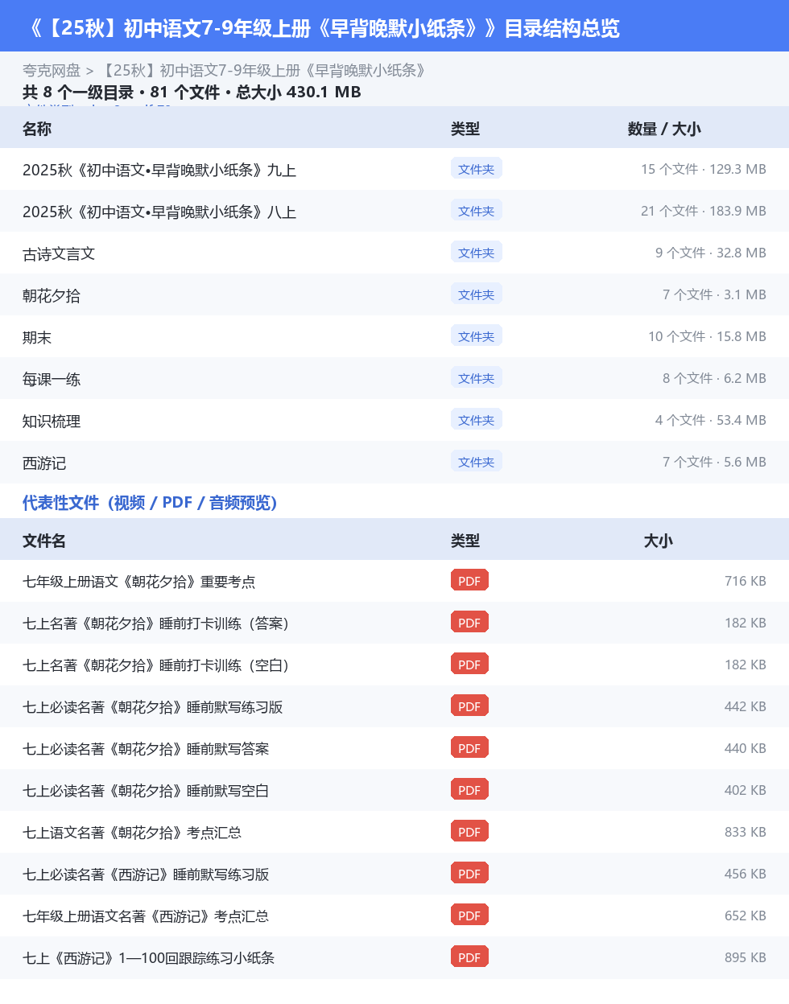789x1004 pixels.
Task: Open file 七上必读名著《朝花夕拾》睡前默写空白
Action: (146, 791)
